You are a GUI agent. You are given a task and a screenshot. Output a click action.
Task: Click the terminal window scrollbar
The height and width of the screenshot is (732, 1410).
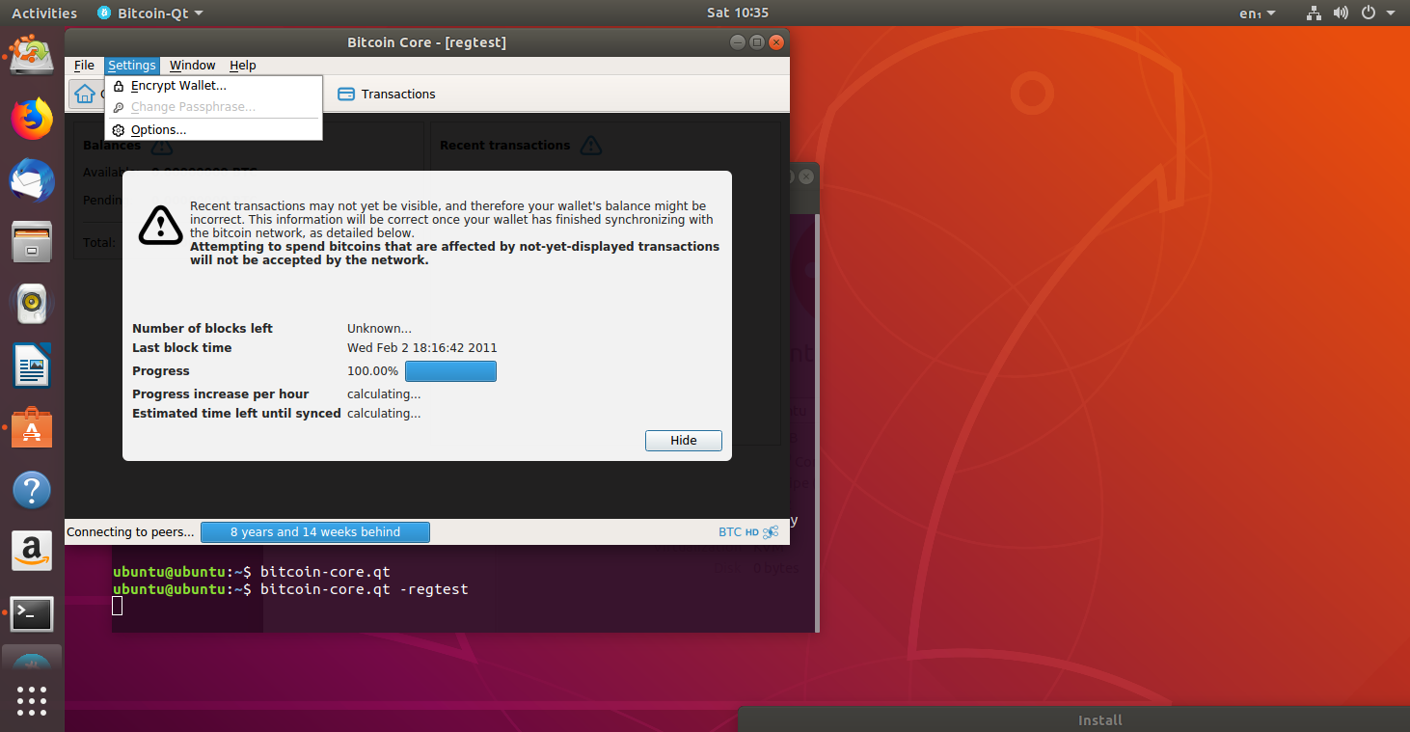[816, 421]
